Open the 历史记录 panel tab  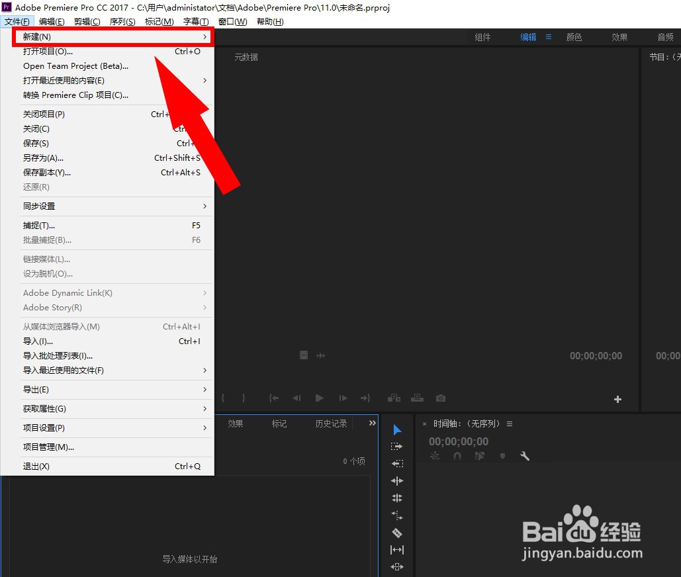click(x=331, y=423)
